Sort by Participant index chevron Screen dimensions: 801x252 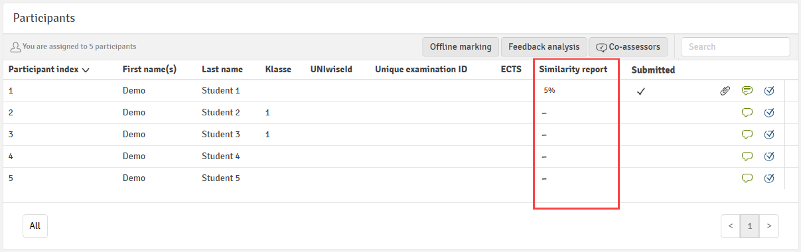tap(86, 70)
